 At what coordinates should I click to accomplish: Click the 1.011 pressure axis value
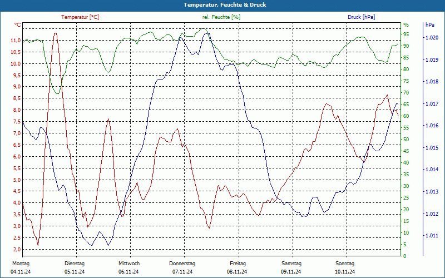tap(432, 236)
